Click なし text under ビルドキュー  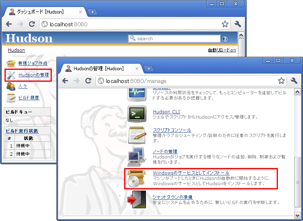tap(9, 120)
